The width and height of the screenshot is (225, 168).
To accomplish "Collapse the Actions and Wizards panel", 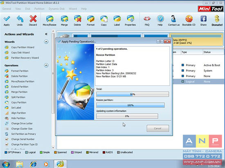I will (x=46, y=34).
